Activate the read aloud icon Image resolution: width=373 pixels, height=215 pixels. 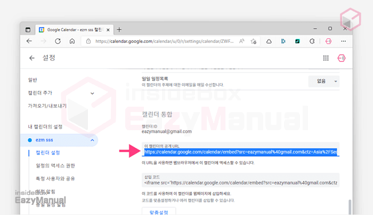point(242,41)
